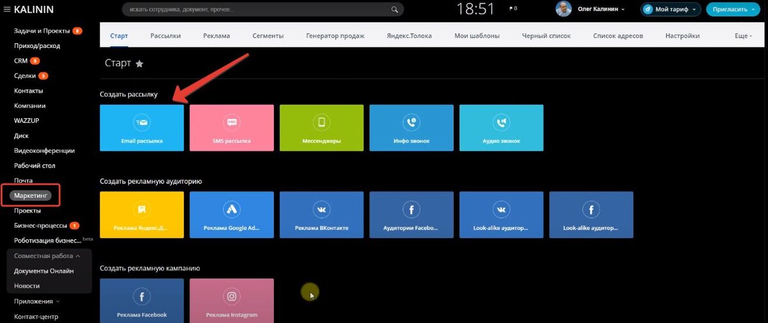
Task: Open Проекты in the sidebar
Action: 27,210
